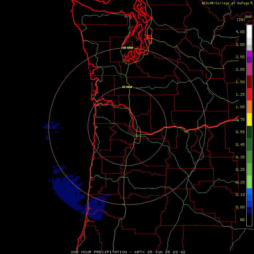The width and height of the screenshot is (254, 254).
Task: Select the black ND legend color band
Action: [x=249, y=220]
